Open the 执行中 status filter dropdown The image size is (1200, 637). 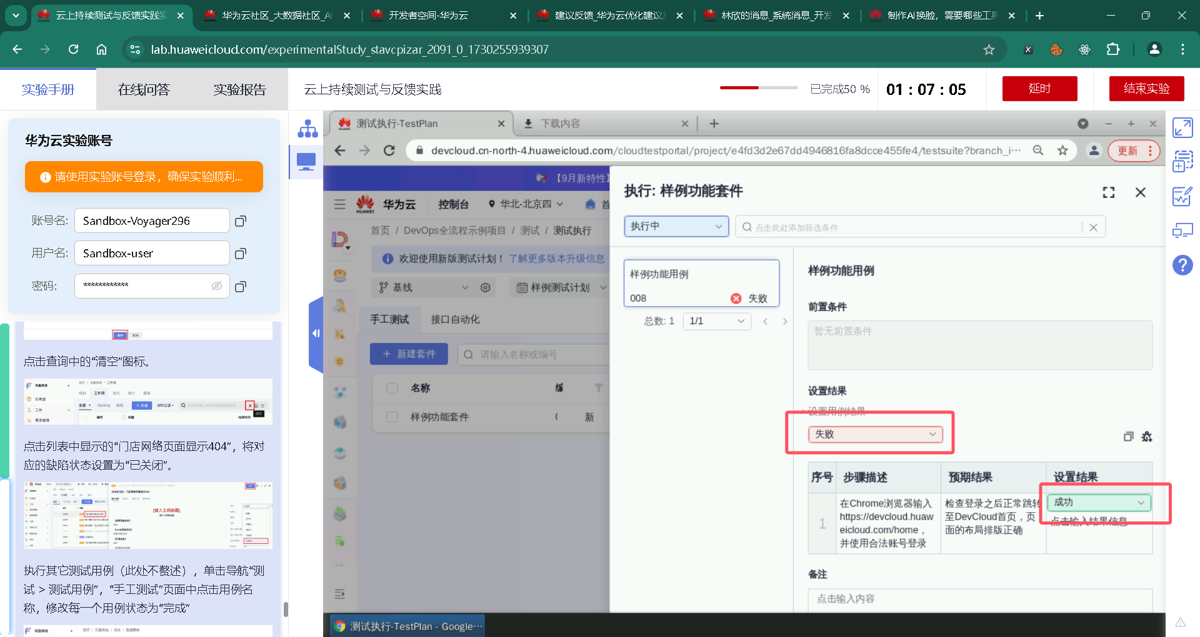(676, 226)
